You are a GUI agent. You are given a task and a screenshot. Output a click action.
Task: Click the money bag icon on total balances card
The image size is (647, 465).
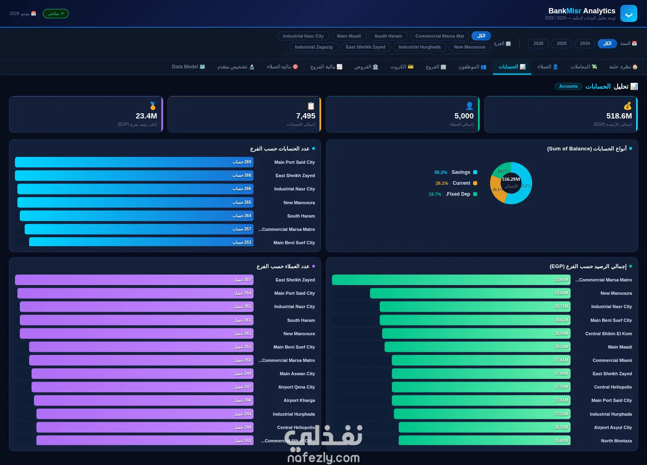pyautogui.click(x=628, y=106)
